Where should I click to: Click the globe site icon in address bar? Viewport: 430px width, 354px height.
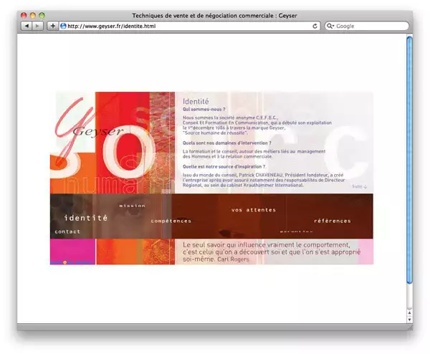[63, 26]
